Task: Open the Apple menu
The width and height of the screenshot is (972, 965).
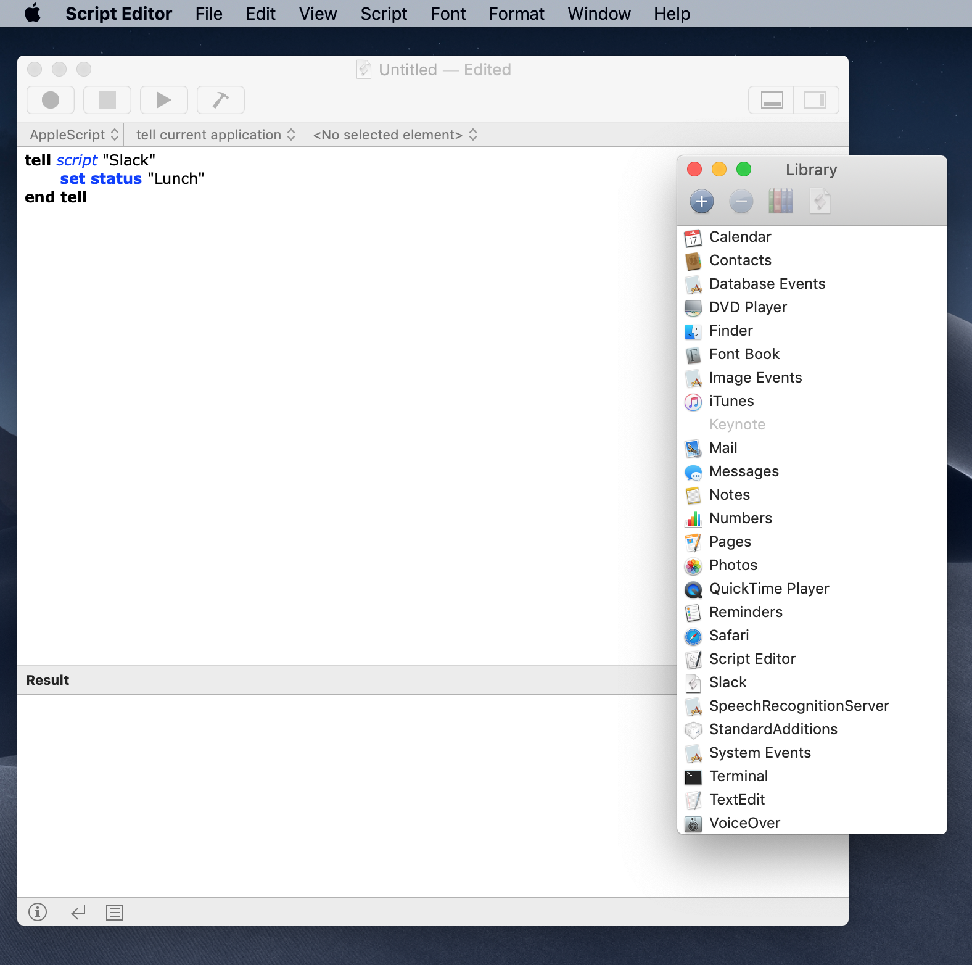Action: 33,13
